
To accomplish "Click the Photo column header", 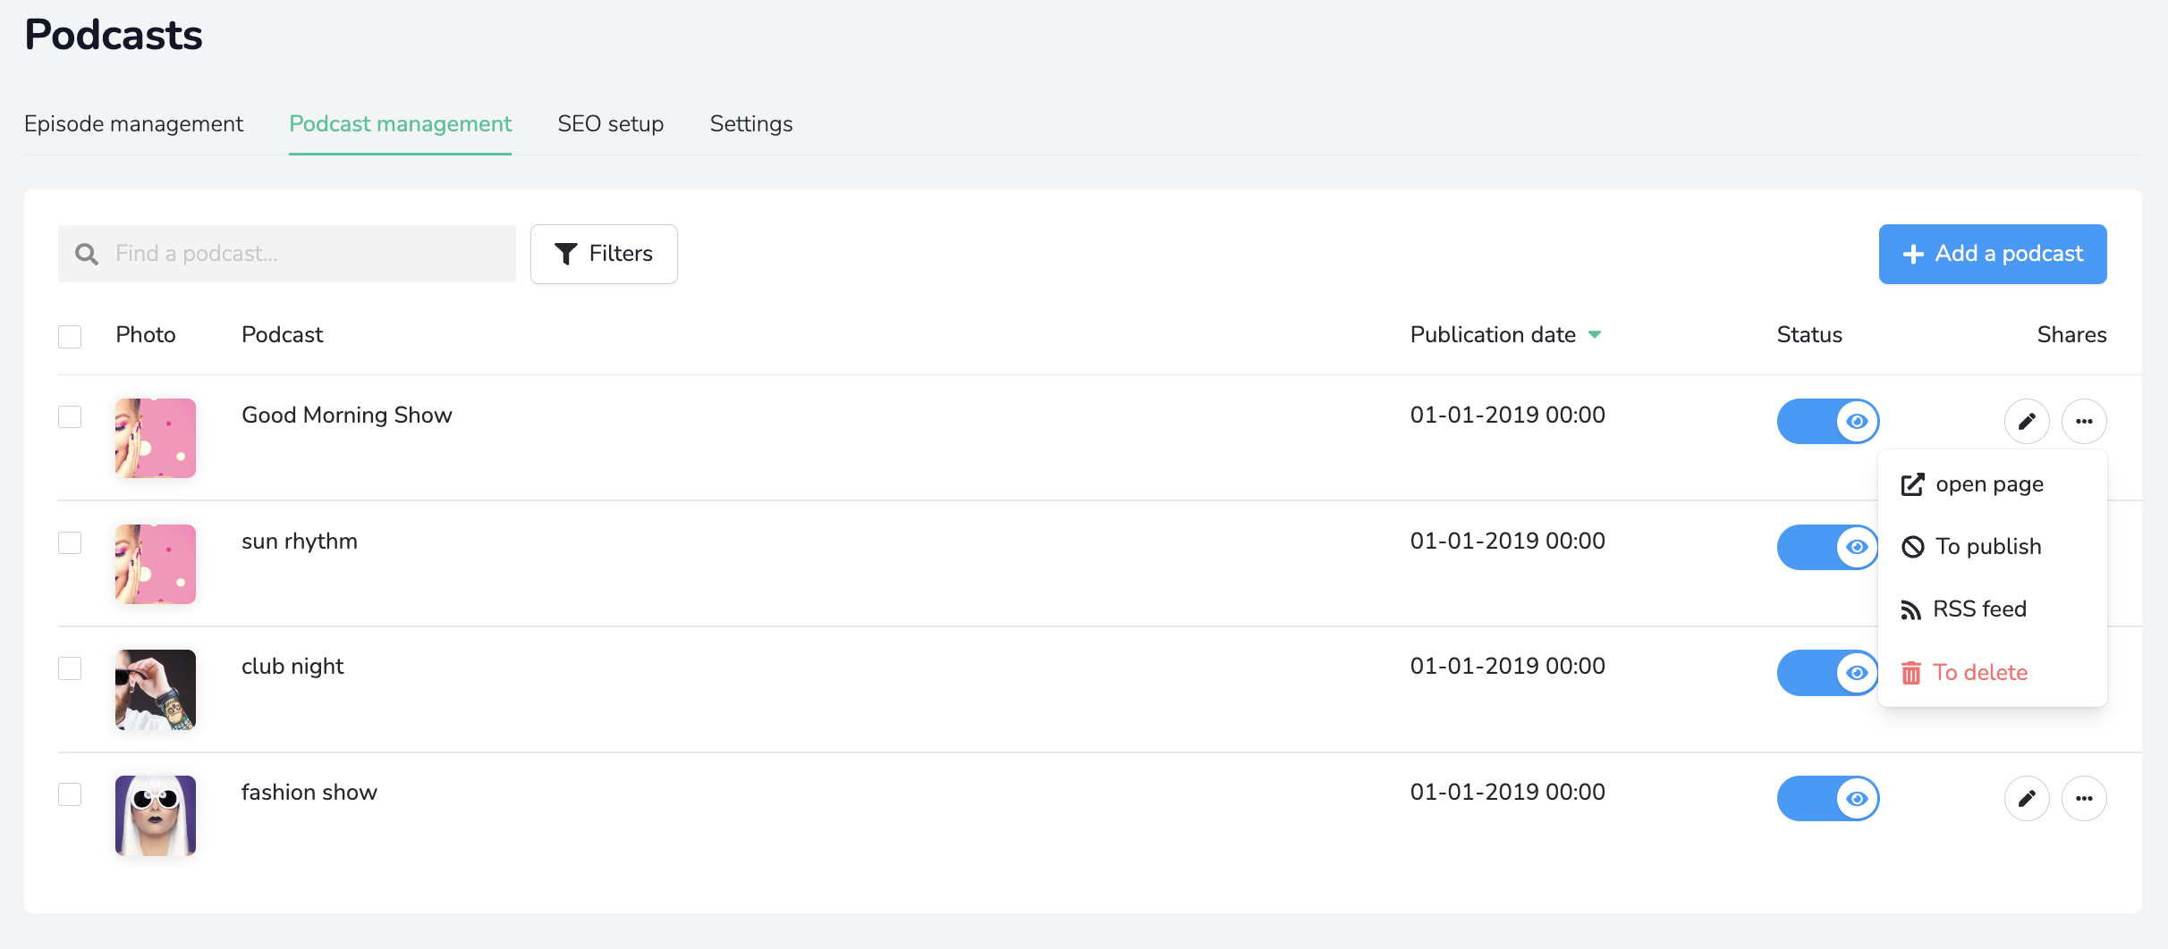I will pos(146,335).
